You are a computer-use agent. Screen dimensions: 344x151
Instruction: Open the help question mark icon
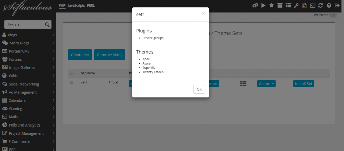coord(329,6)
